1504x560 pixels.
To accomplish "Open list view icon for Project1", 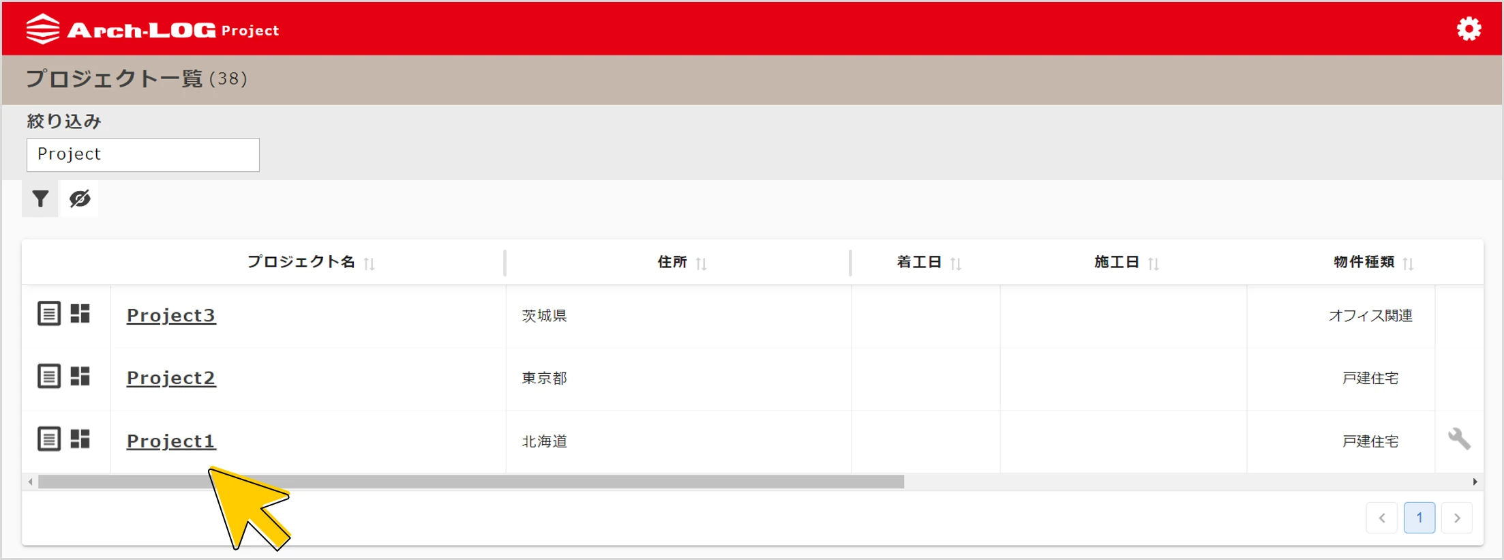I will pos(49,439).
